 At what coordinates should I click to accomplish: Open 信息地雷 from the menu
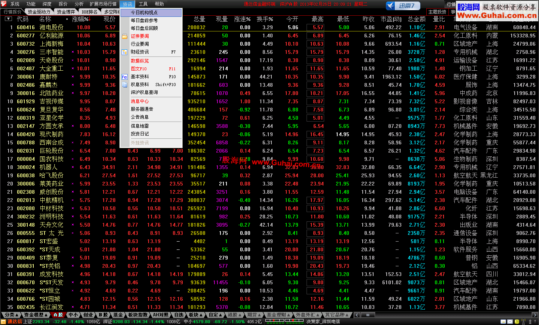(151, 126)
